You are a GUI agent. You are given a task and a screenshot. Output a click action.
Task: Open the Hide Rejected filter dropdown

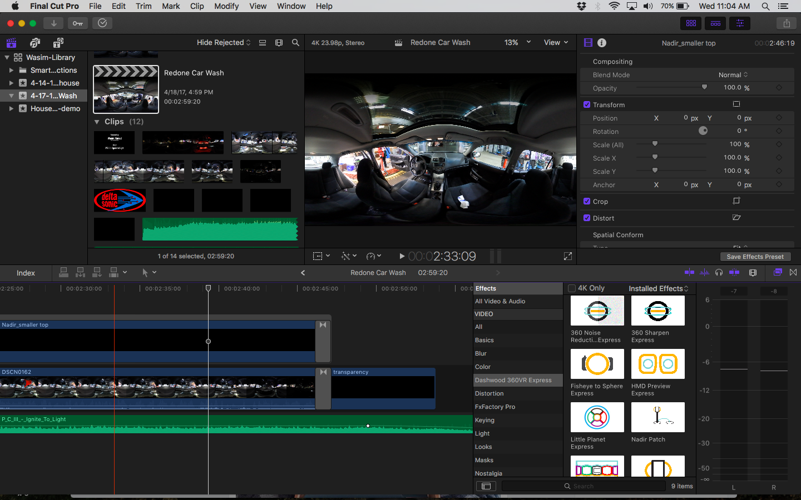[x=224, y=43]
